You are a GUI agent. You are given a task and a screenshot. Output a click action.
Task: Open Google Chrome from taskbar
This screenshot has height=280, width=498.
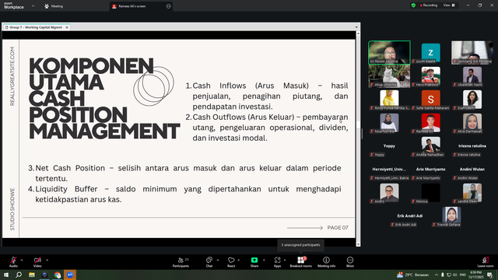57,275
